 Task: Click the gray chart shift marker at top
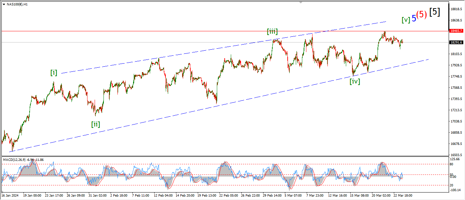tap(301, 2)
